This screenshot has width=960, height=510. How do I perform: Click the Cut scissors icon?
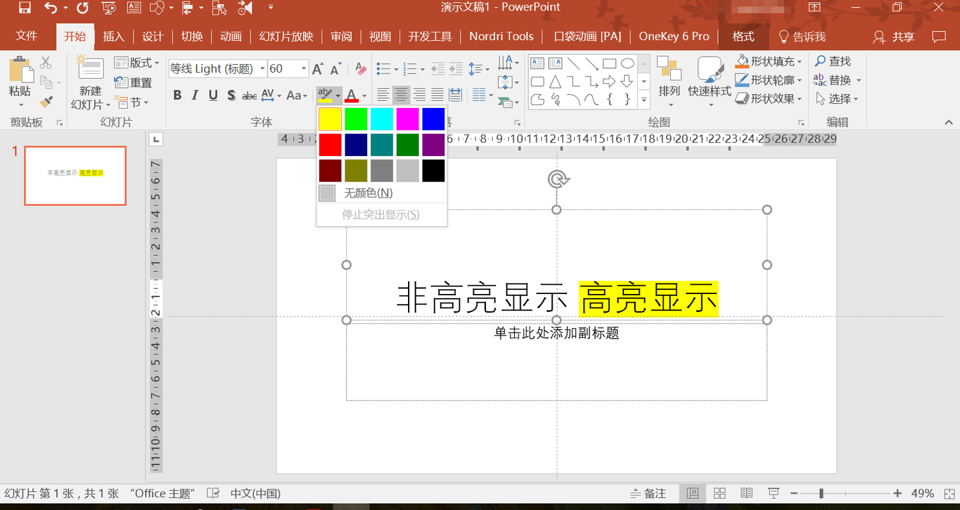coord(45,63)
